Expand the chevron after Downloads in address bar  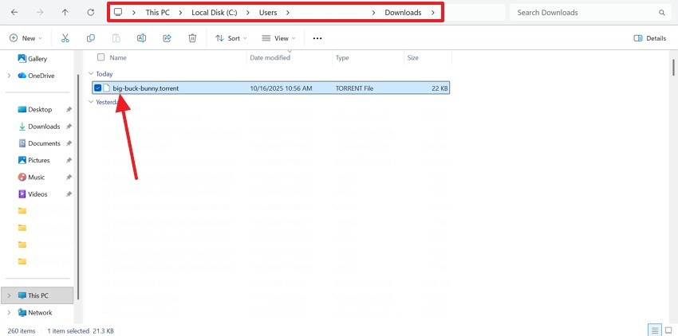tap(433, 13)
